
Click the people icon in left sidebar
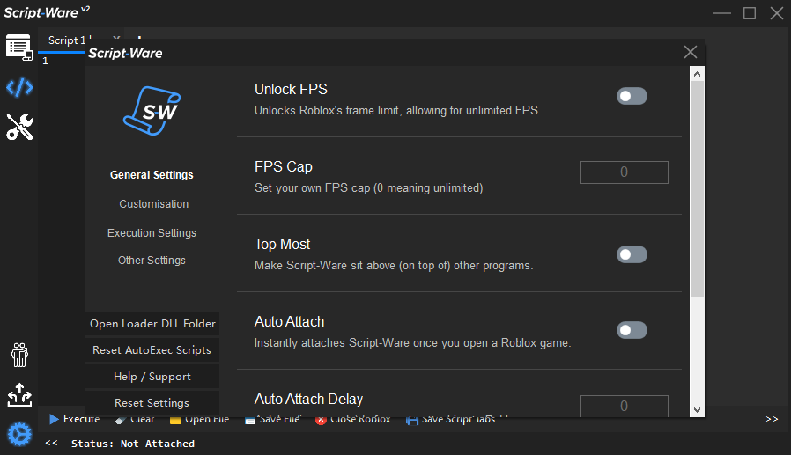coord(18,355)
